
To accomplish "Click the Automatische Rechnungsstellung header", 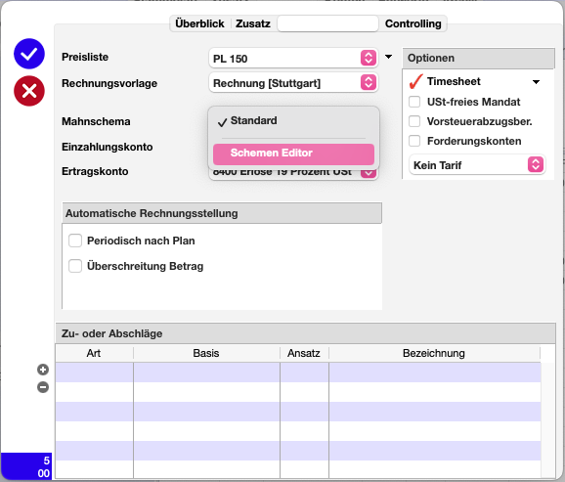I will tap(222, 213).
